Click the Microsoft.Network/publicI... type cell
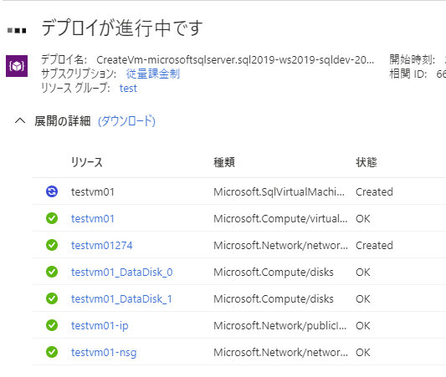Screen dimensions: 446x377 (x=279, y=325)
